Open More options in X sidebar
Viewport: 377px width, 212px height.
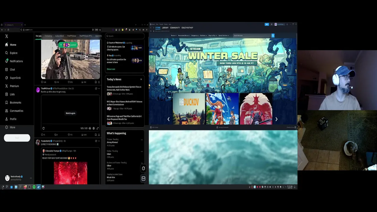[x=10, y=127]
